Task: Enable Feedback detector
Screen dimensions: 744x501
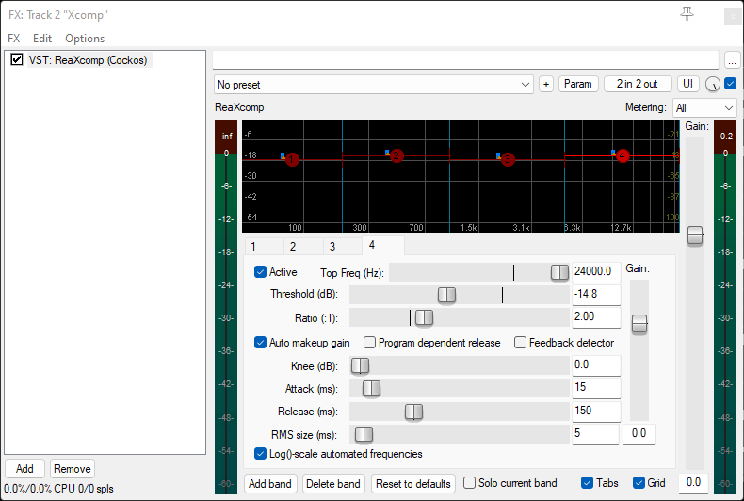Action: (520, 343)
